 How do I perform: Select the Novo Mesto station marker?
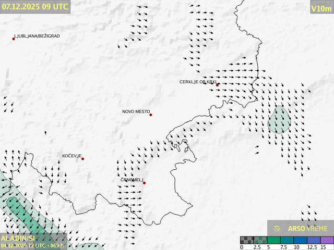click(151, 115)
